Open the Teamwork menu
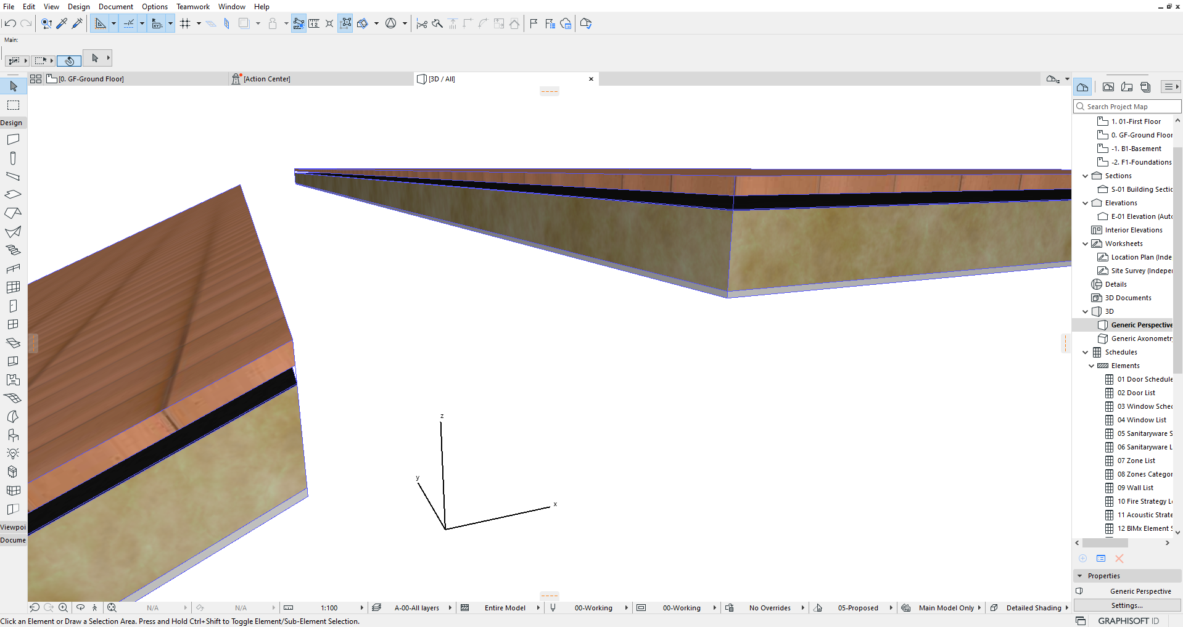 point(193,7)
